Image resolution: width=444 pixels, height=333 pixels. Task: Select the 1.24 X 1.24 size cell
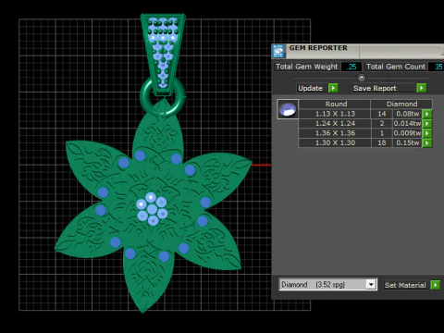[335, 124]
